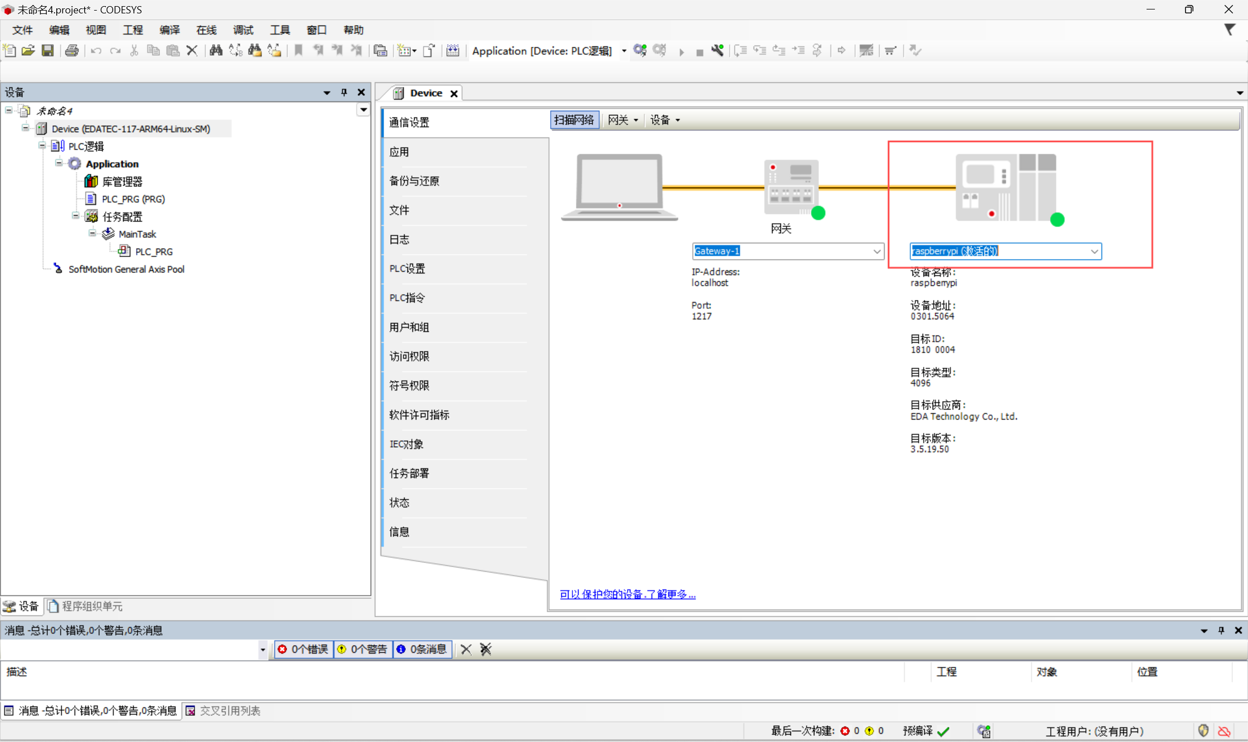Collapse the 任务配置 tree node
Screen dimensions: 1248x742
[x=76, y=216]
